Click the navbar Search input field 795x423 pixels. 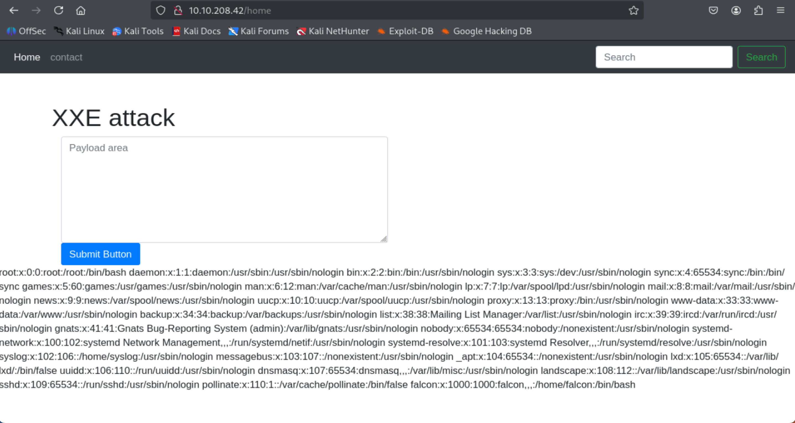[664, 57]
